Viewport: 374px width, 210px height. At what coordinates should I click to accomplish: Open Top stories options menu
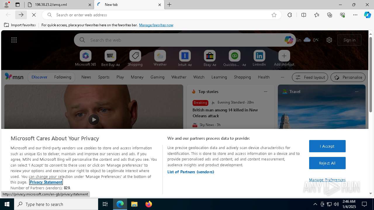[x=266, y=92]
